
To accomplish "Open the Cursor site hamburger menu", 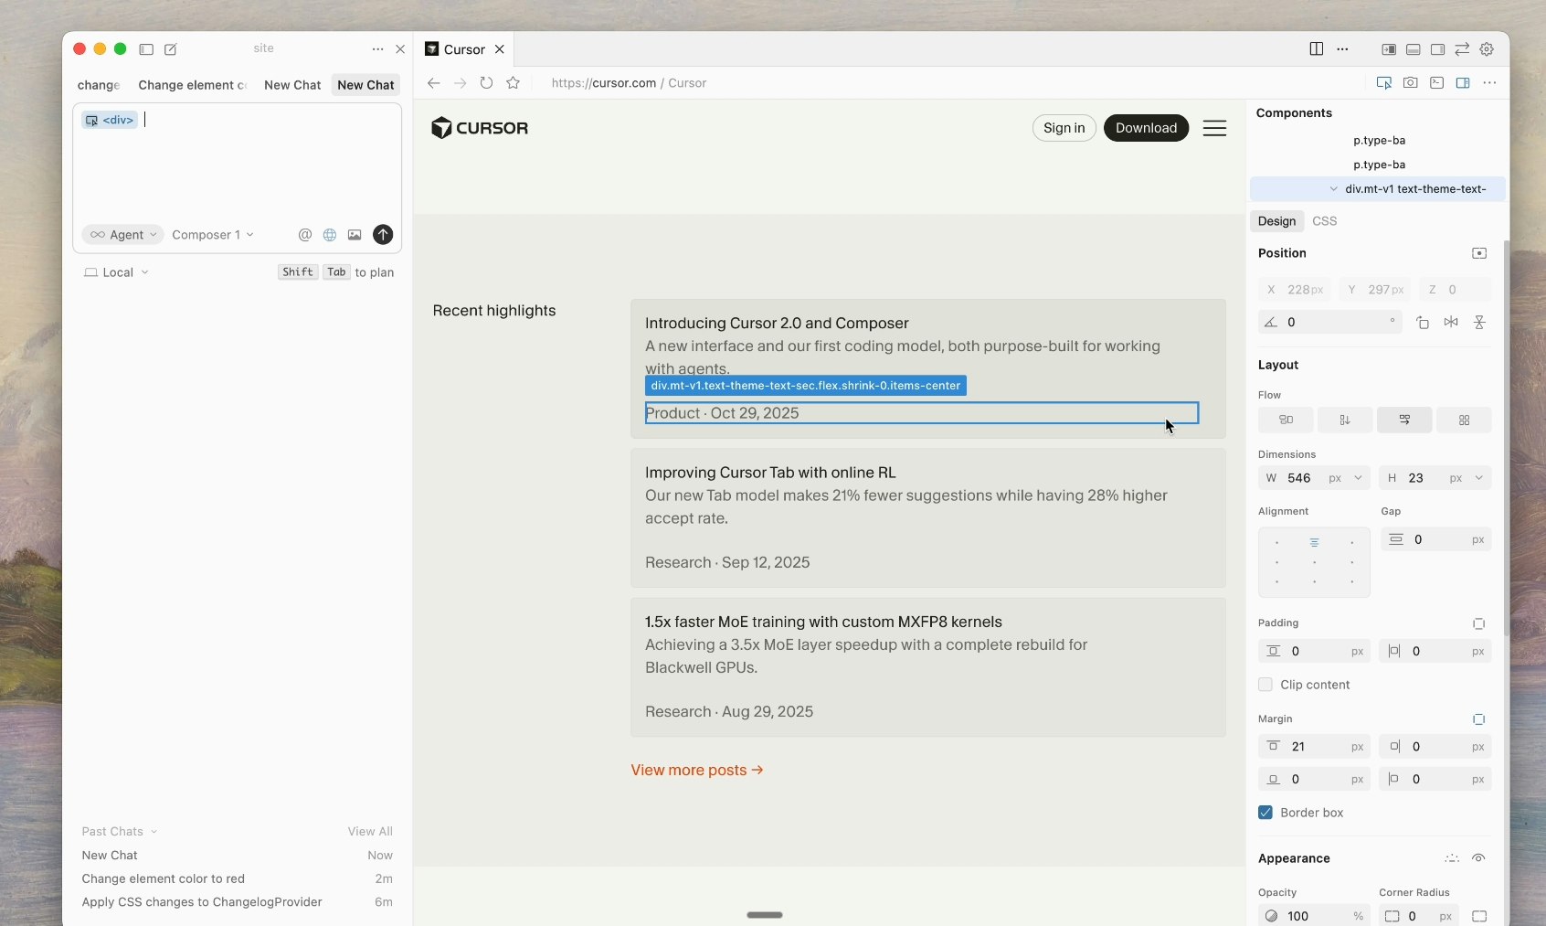I will (x=1214, y=128).
